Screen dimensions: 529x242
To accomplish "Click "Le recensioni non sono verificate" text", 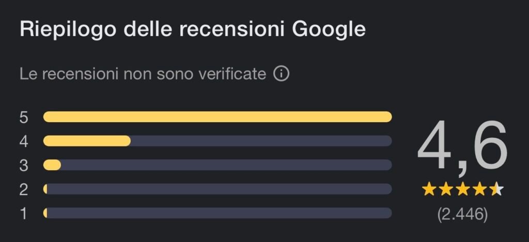I will pos(143,74).
